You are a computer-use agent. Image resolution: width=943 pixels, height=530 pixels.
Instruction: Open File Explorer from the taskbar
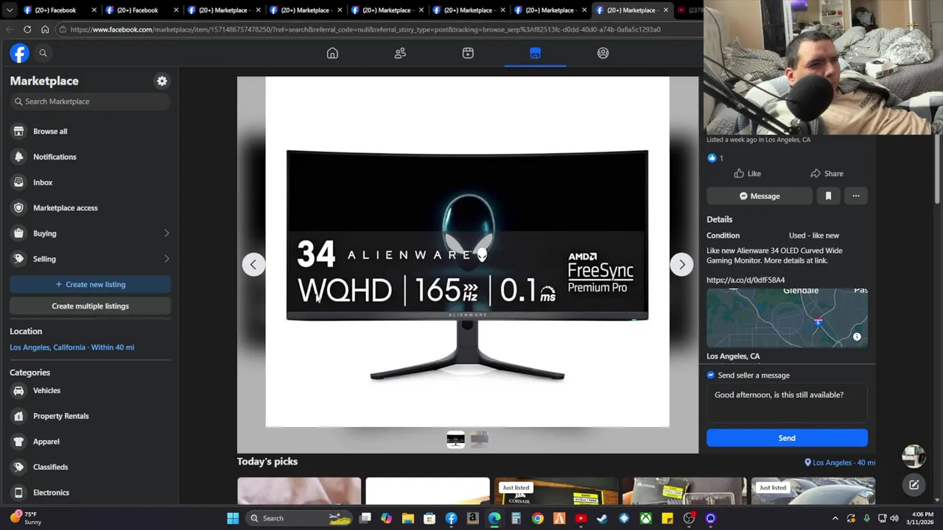pos(408,518)
